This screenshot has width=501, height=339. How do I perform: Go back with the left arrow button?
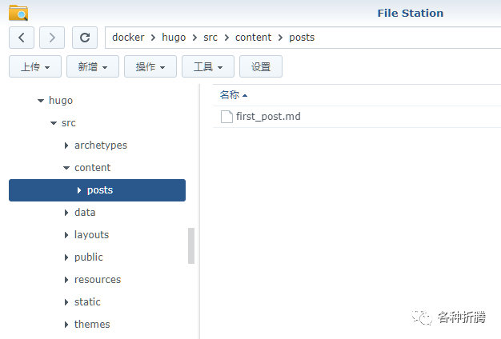point(21,38)
